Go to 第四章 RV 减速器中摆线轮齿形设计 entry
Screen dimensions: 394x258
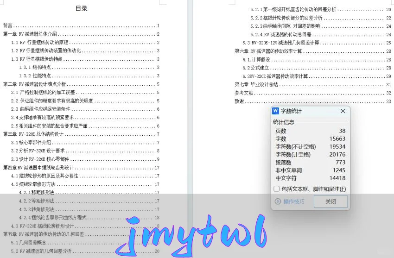[x=81, y=167]
